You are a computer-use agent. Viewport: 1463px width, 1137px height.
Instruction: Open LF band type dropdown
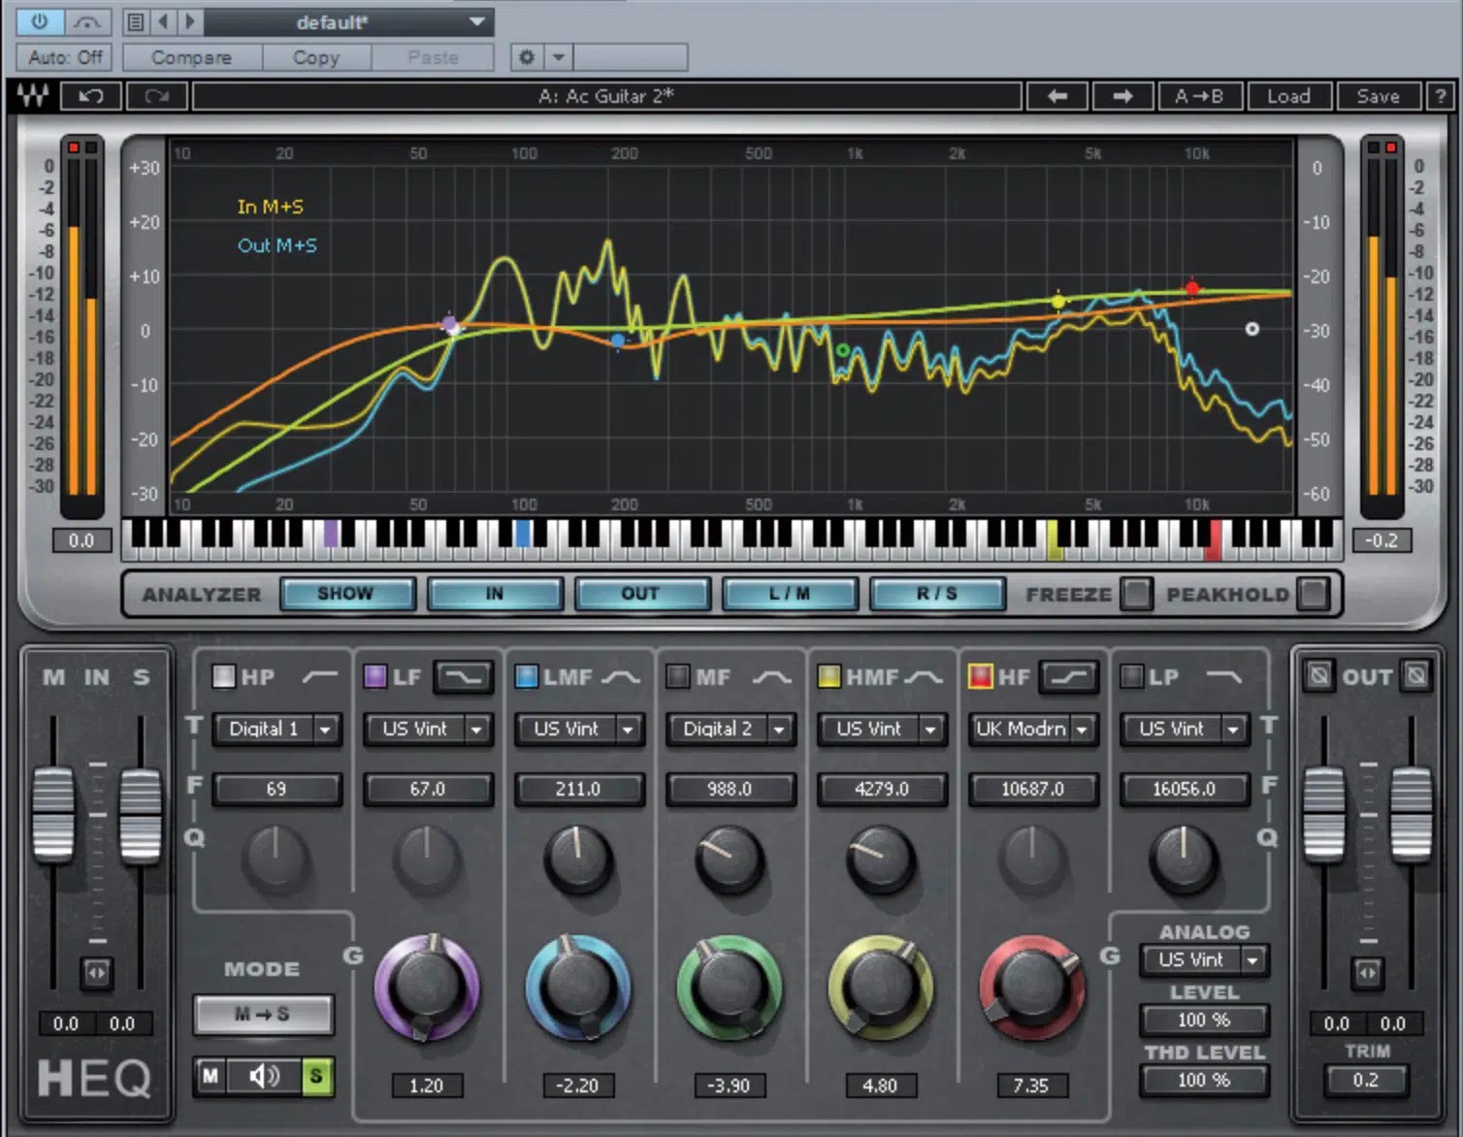pos(428,729)
